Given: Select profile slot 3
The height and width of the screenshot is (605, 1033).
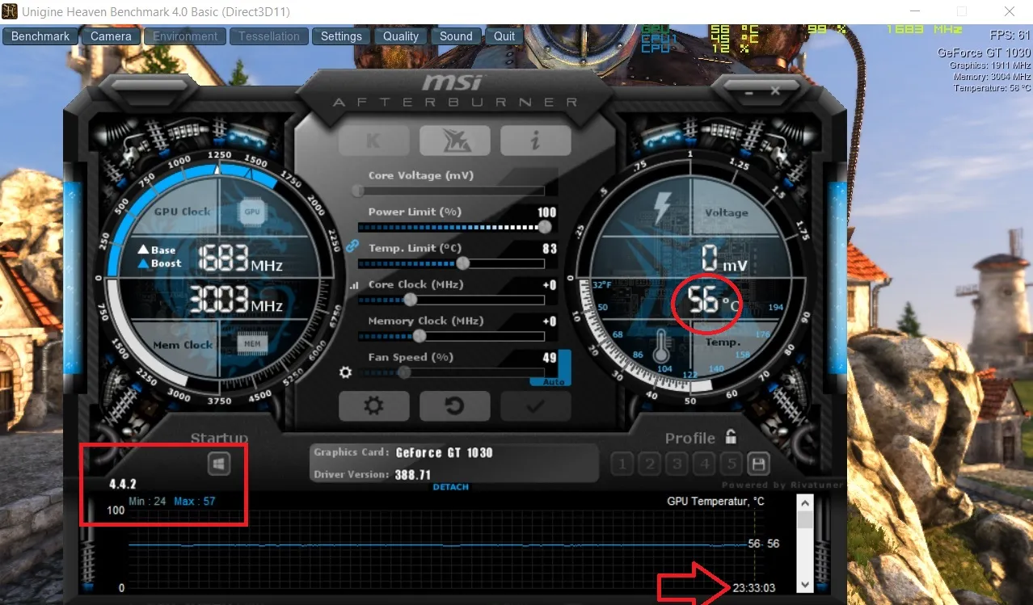Looking at the screenshot, I should pyautogui.click(x=677, y=464).
